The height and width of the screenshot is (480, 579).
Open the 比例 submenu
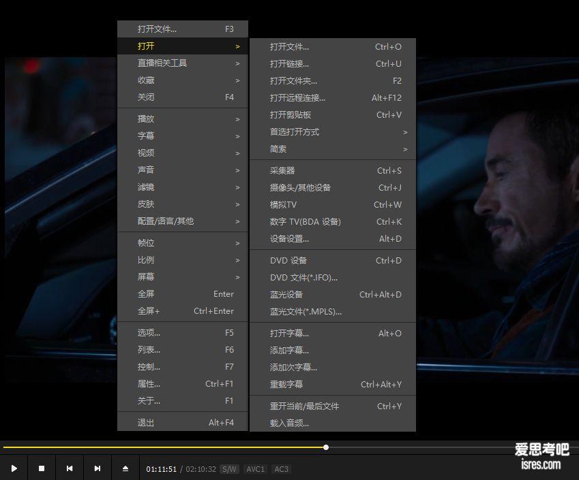183,260
